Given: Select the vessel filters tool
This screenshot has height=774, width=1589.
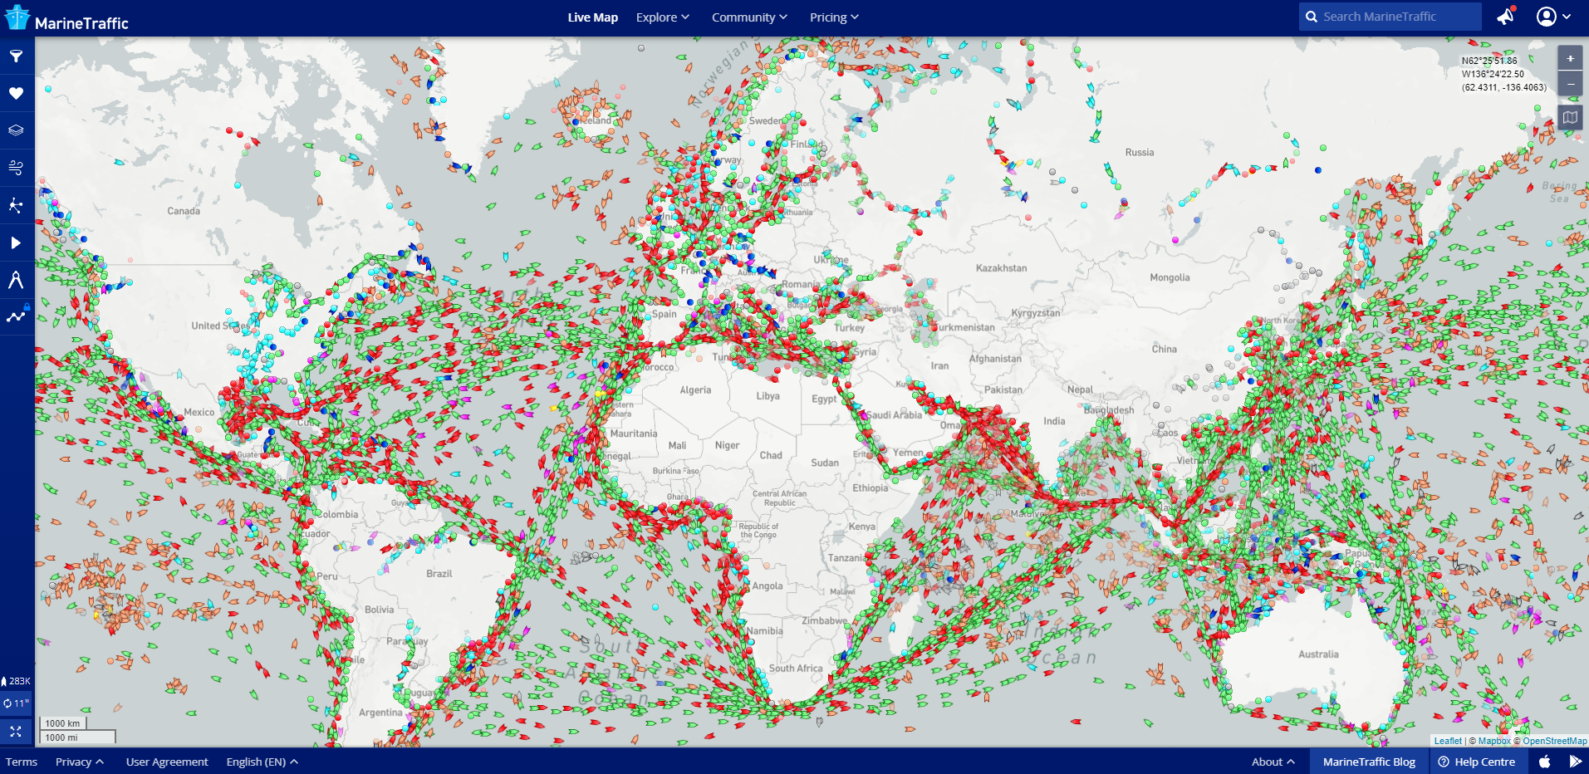Looking at the screenshot, I should [x=17, y=56].
